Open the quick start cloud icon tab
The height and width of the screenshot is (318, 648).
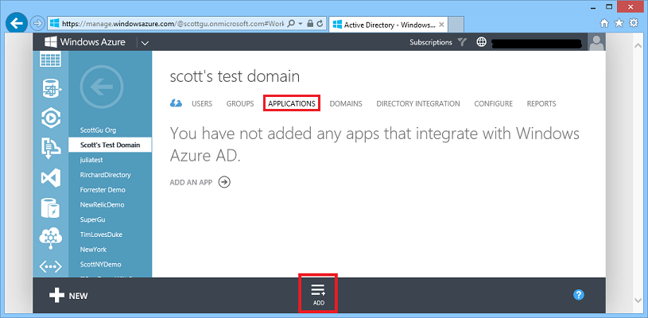tap(177, 103)
